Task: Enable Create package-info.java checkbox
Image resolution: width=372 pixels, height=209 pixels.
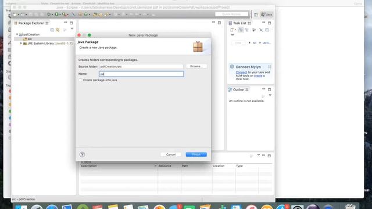Action: coord(80,80)
